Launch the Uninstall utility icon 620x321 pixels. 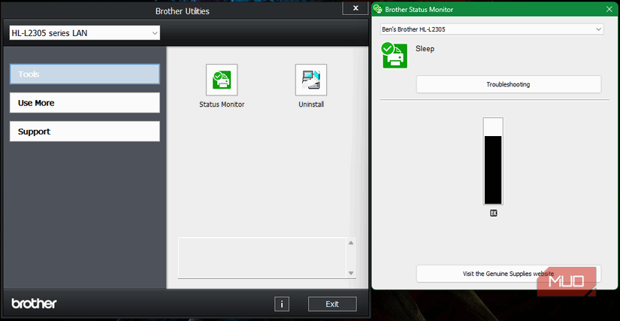pos(310,80)
